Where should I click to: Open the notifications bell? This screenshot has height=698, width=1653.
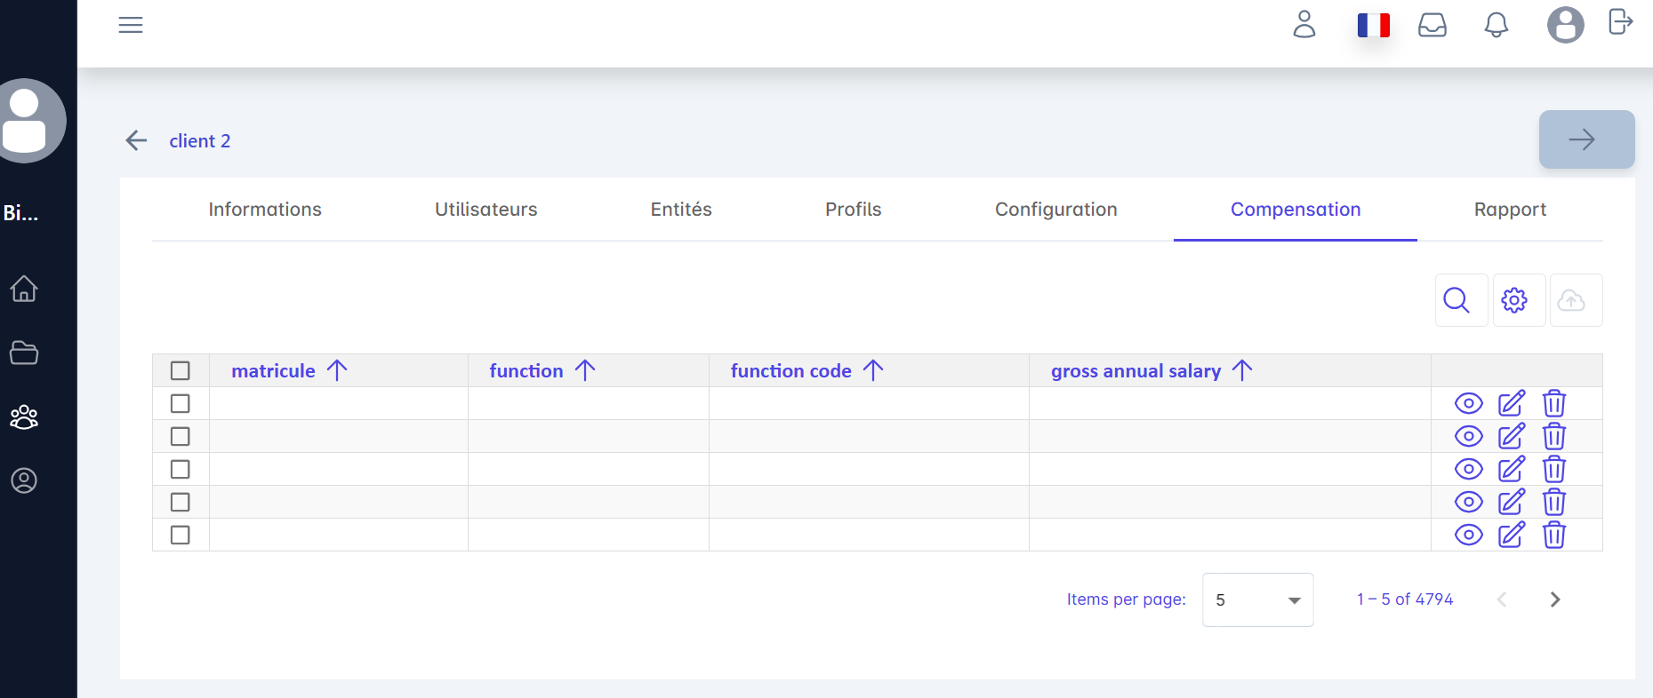coord(1496,25)
